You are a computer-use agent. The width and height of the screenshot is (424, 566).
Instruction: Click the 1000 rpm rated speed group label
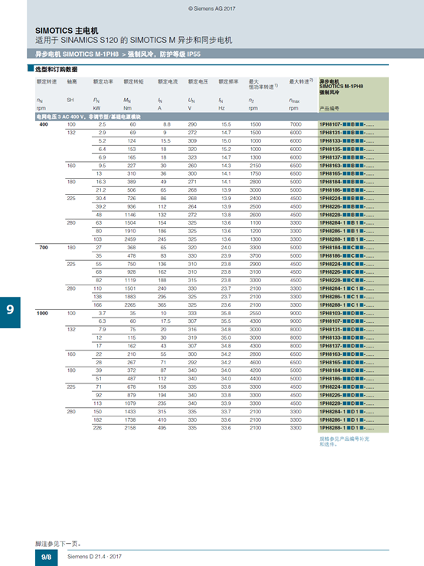coord(42,314)
